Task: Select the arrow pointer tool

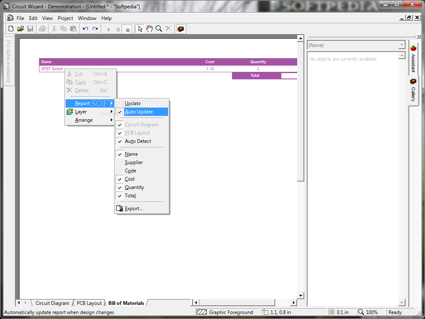Action: pos(140,29)
